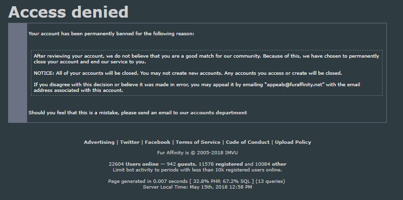
Task: Visit the Twitter link in footer
Action: pos(129,142)
